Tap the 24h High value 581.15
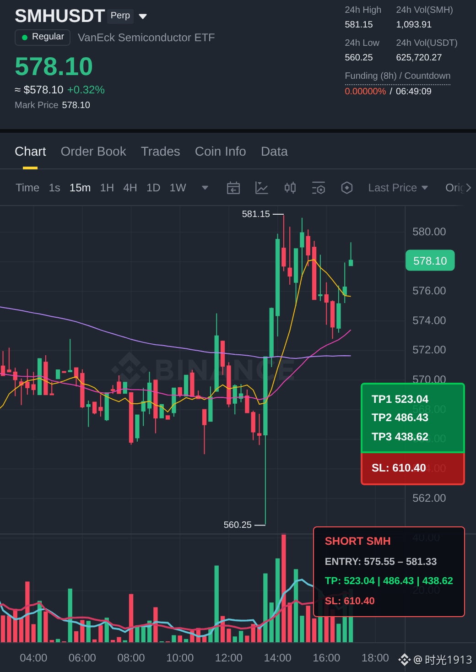The image size is (476, 672). click(x=359, y=24)
